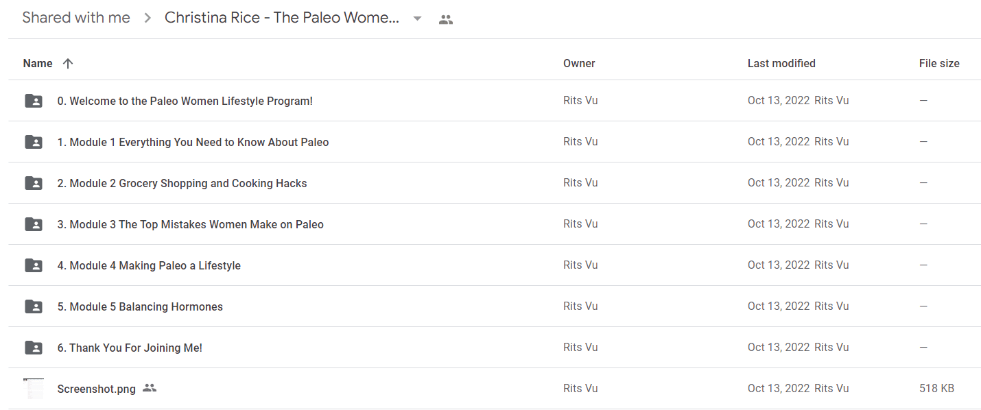Click the Module 4 Making Paleo folder icon
This screenshot has width=981, height=410.
click(x=34, y=265)
